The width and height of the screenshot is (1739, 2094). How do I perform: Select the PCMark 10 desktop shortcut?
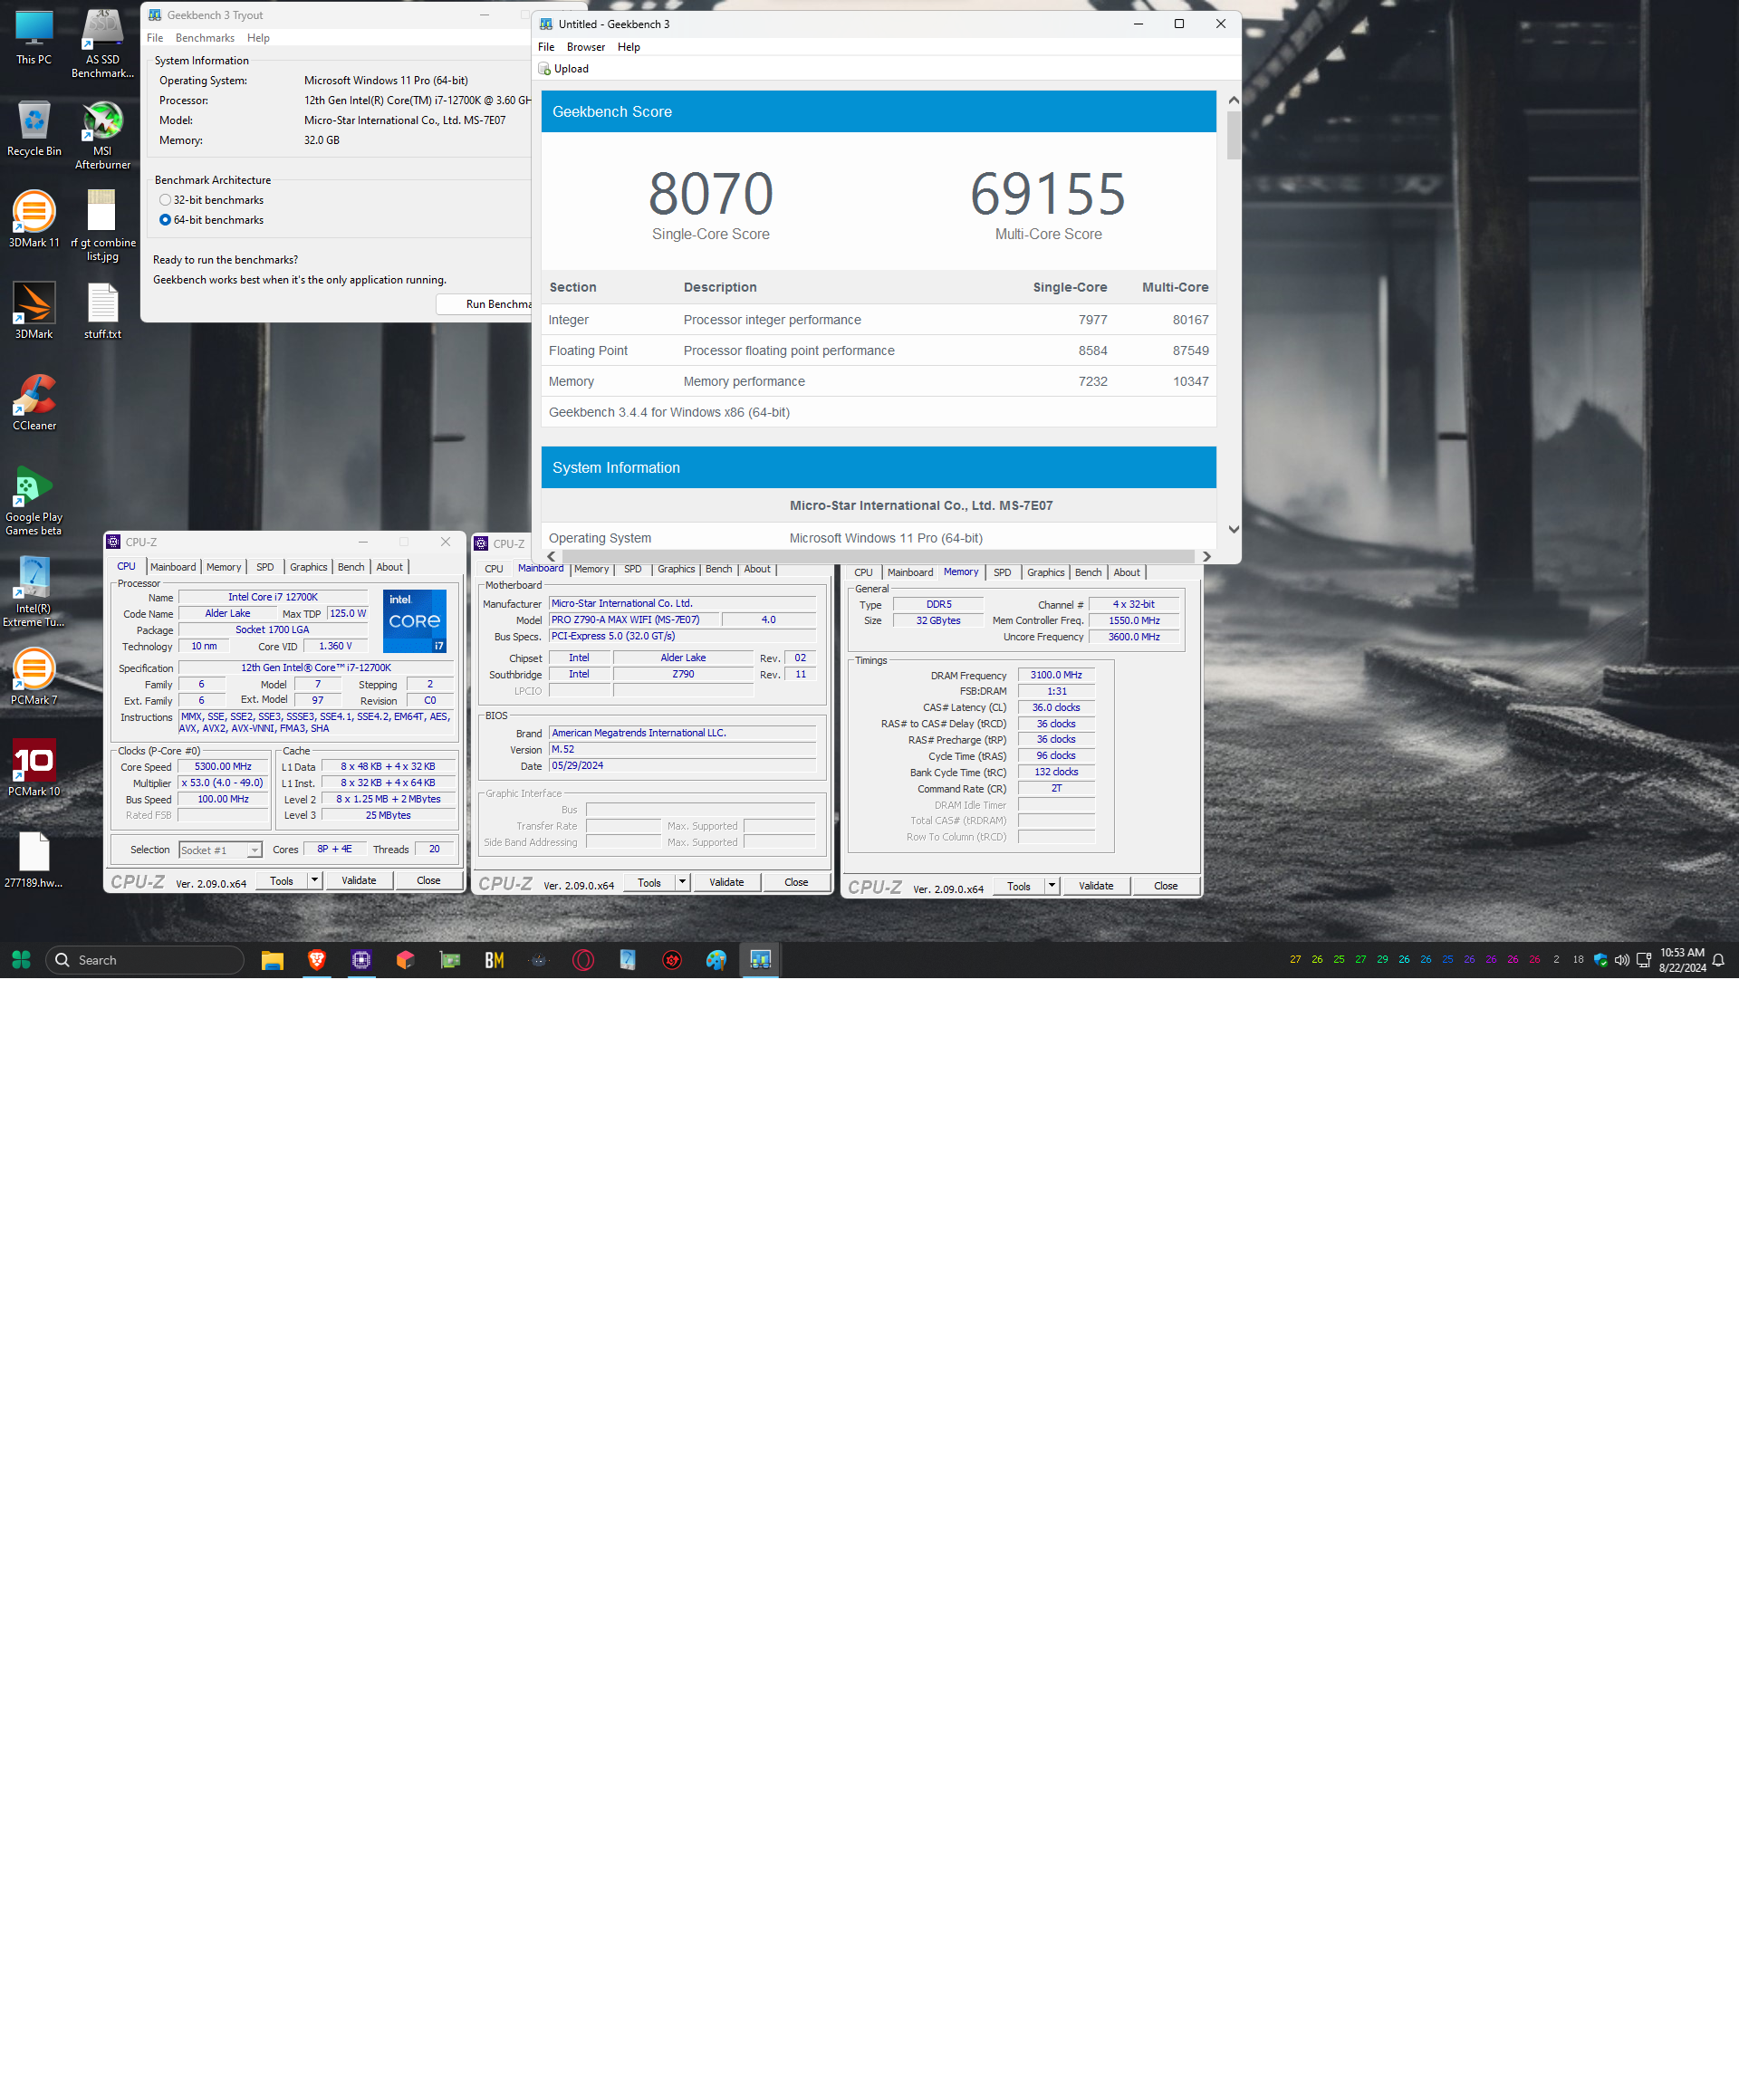[34, 768]
